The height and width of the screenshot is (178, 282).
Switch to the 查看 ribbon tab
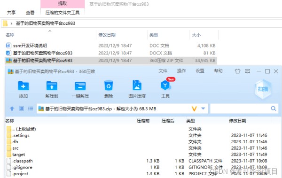click(x=30, y=12)
